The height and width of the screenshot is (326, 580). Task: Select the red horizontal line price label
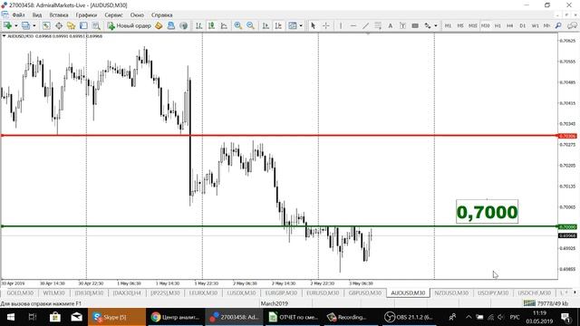pyautogui.click(x=567, y=136)
